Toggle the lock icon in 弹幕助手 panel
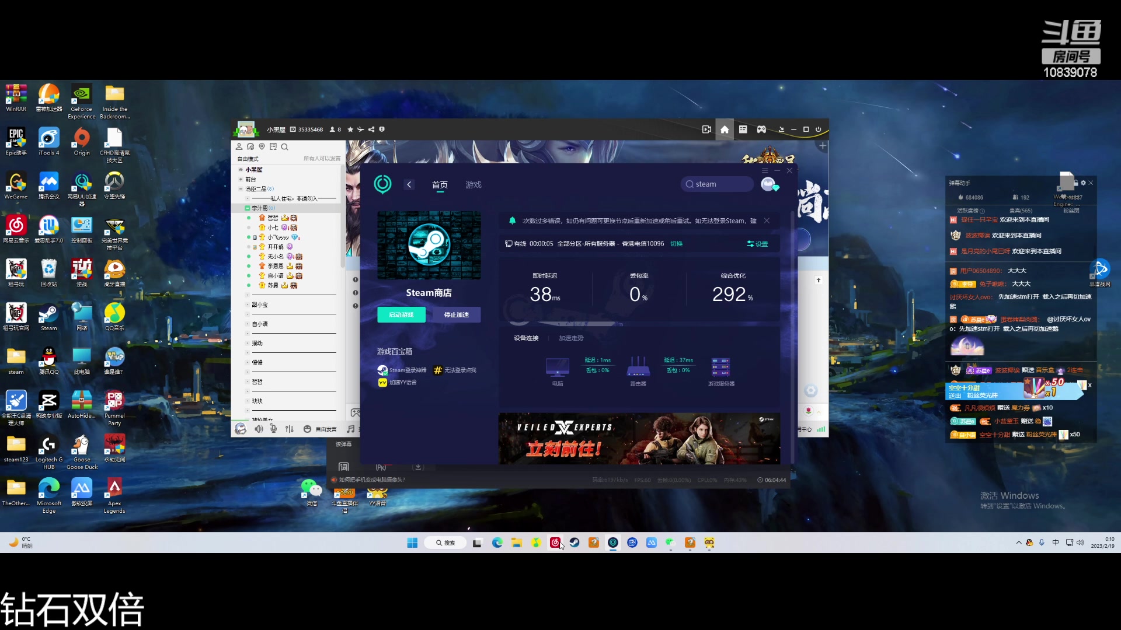Viewport: 1121px width, 630px height. pos(1075,183)
